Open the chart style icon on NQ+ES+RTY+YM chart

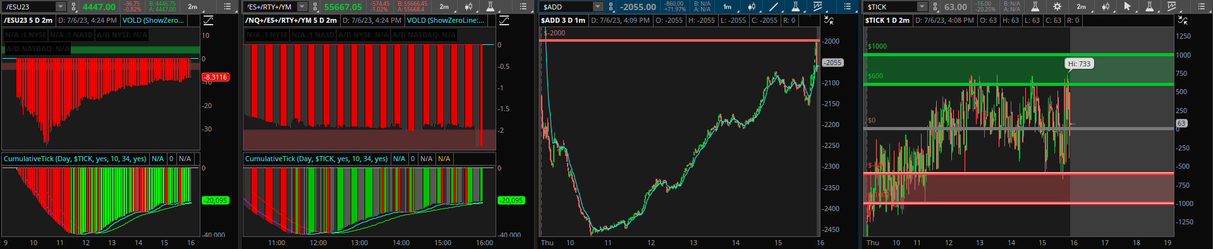468,7
